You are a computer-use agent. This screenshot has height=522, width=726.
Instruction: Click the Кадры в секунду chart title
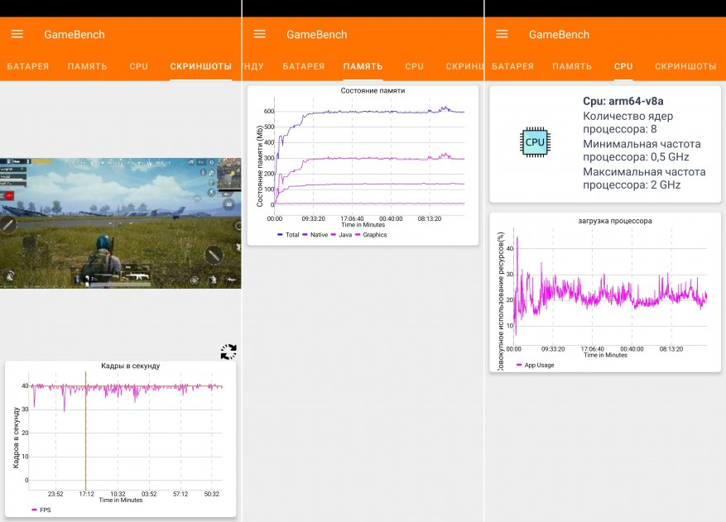[x=131, y=366]
